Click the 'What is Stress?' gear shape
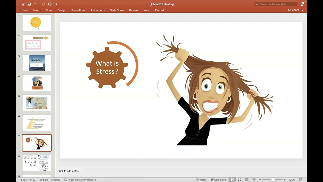This screenshot has height=182, width=323. 107,67
